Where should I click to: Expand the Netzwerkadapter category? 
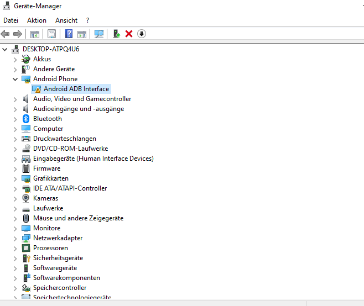tap(15, 239)
